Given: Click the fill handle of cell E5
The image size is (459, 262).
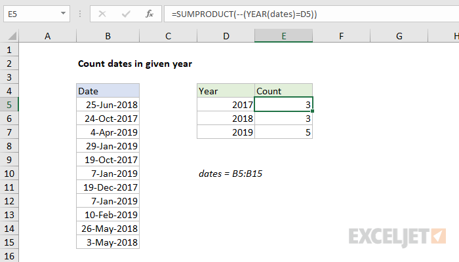Looking at the screenshot, I should pos(312,111).
